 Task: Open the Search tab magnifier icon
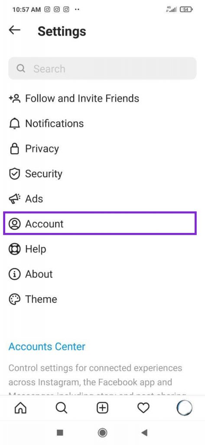(x=61, y=408)
